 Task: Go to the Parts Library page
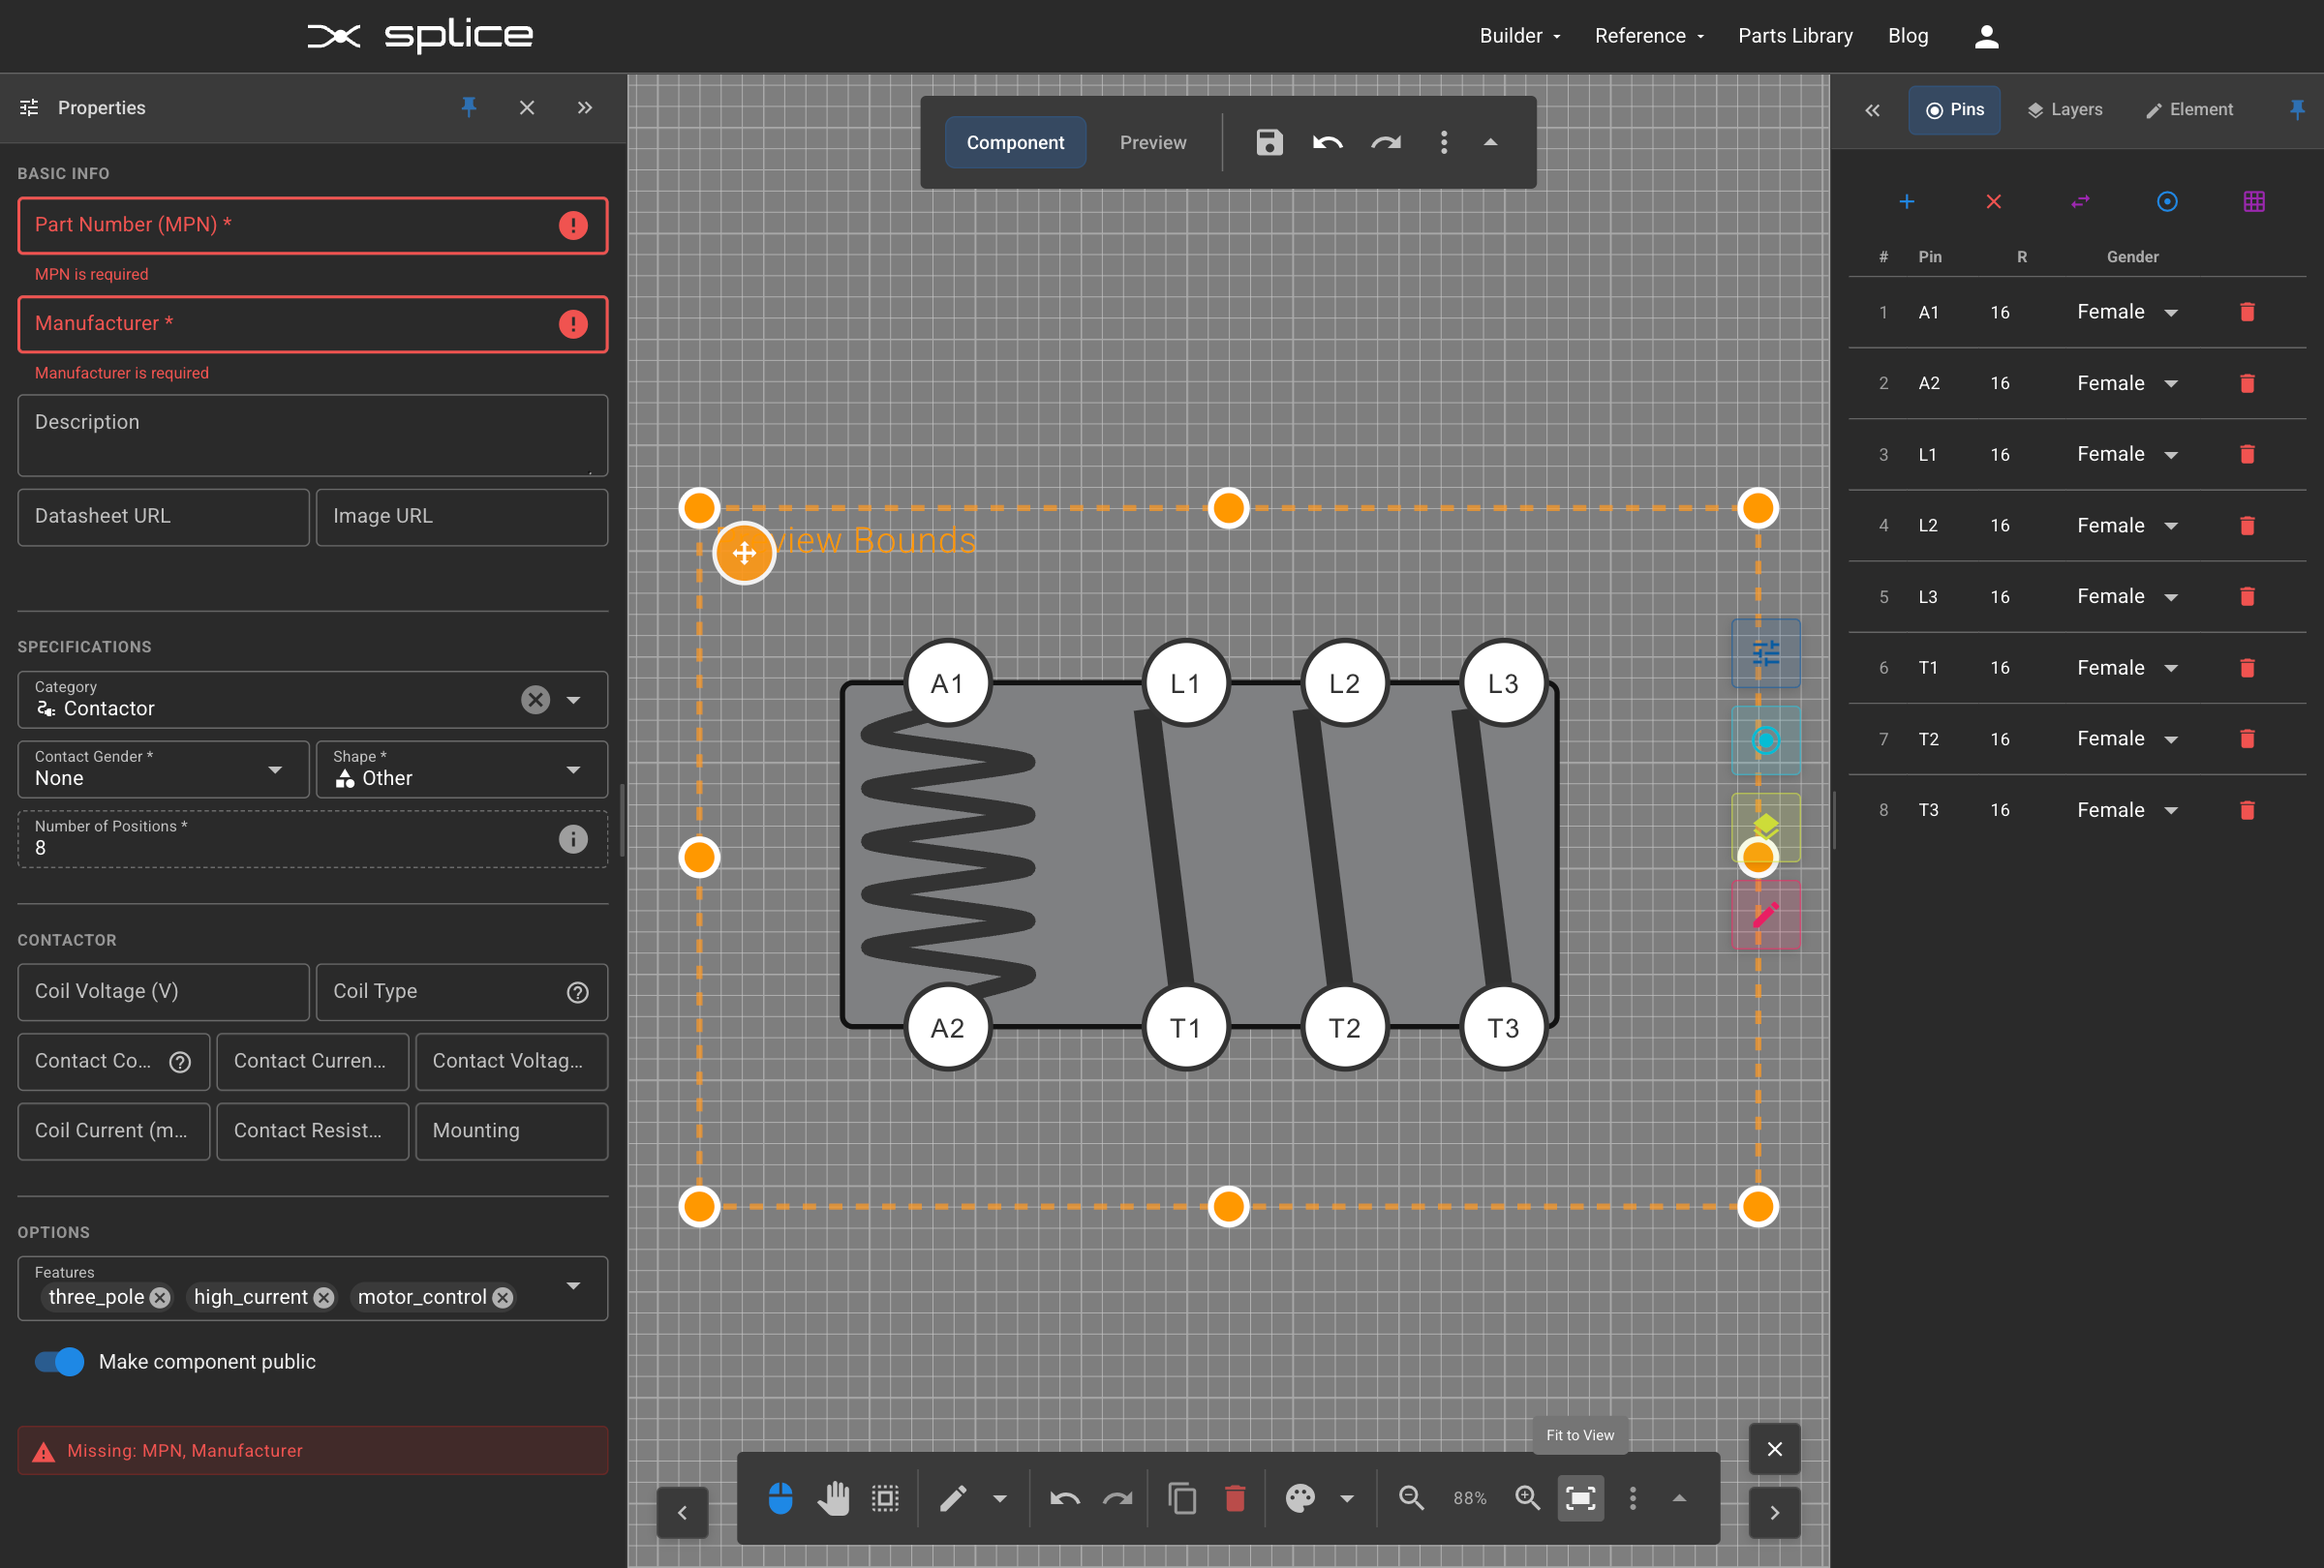pyautogui.click(x=1795, y=35)
